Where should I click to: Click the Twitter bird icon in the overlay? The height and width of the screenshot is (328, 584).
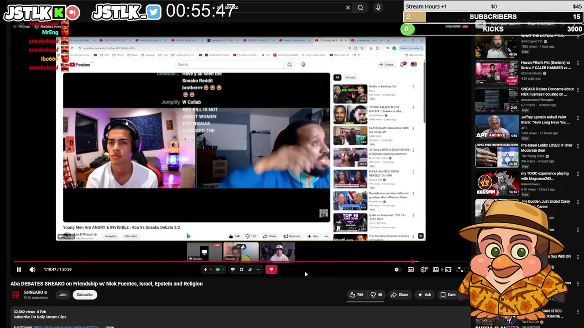[154, 12]
